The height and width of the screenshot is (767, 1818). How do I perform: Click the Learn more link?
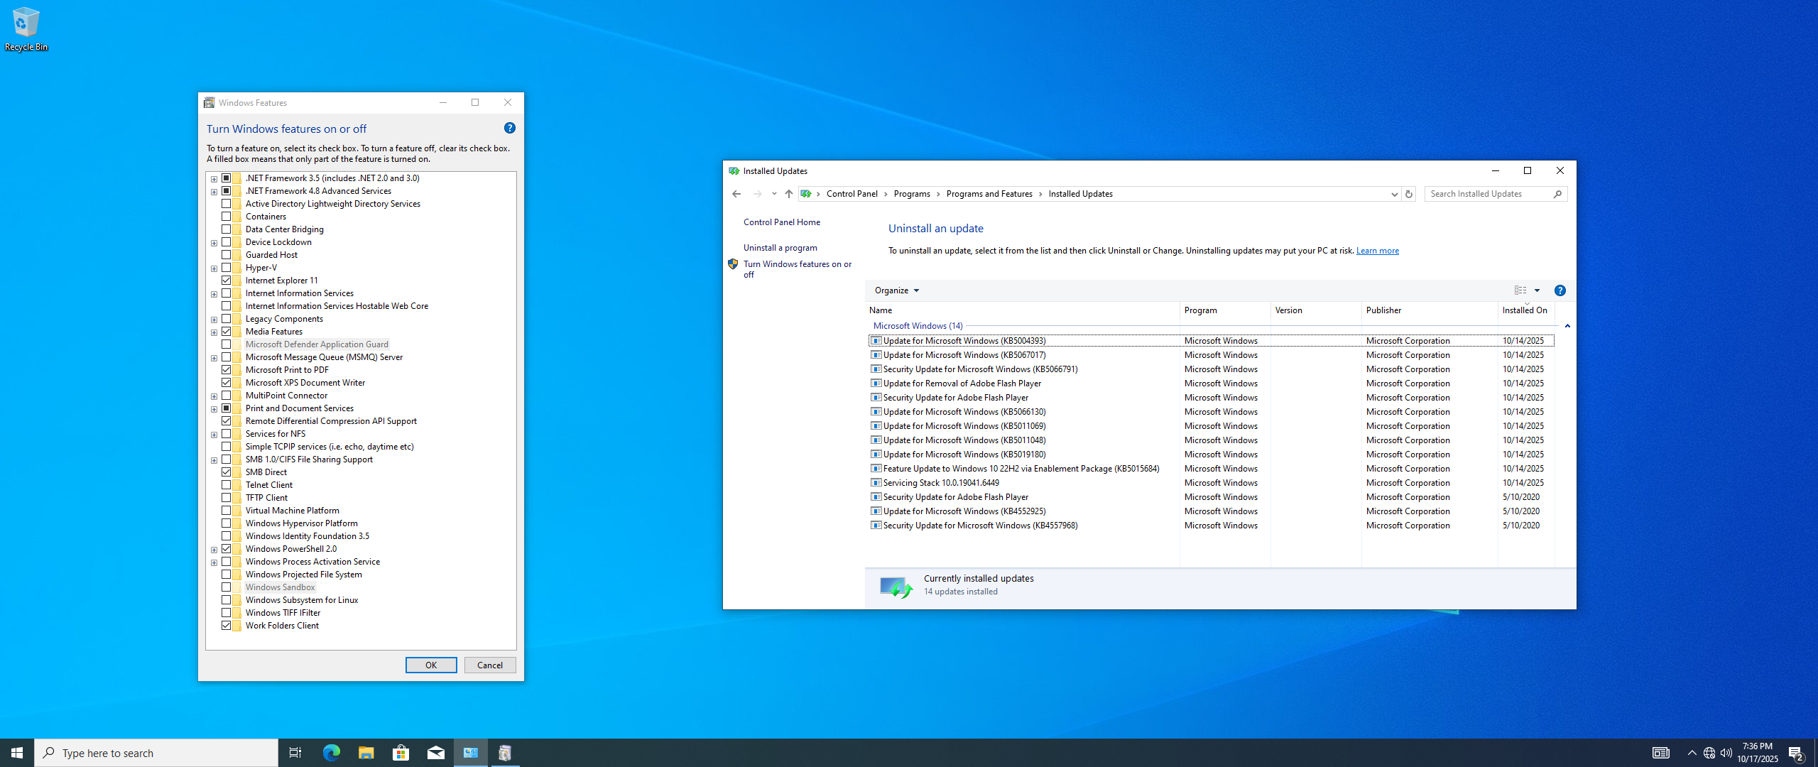[x=1377, y=251]
